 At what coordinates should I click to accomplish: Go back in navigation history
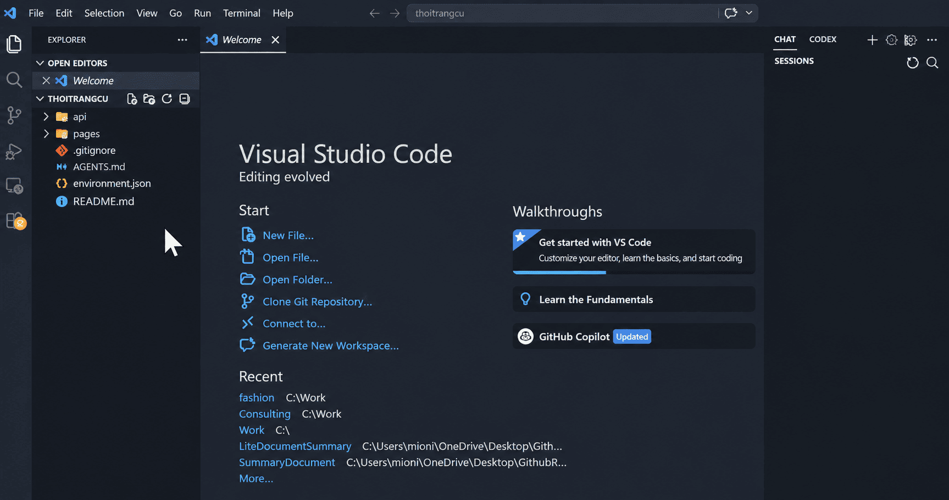coord(375,13)
